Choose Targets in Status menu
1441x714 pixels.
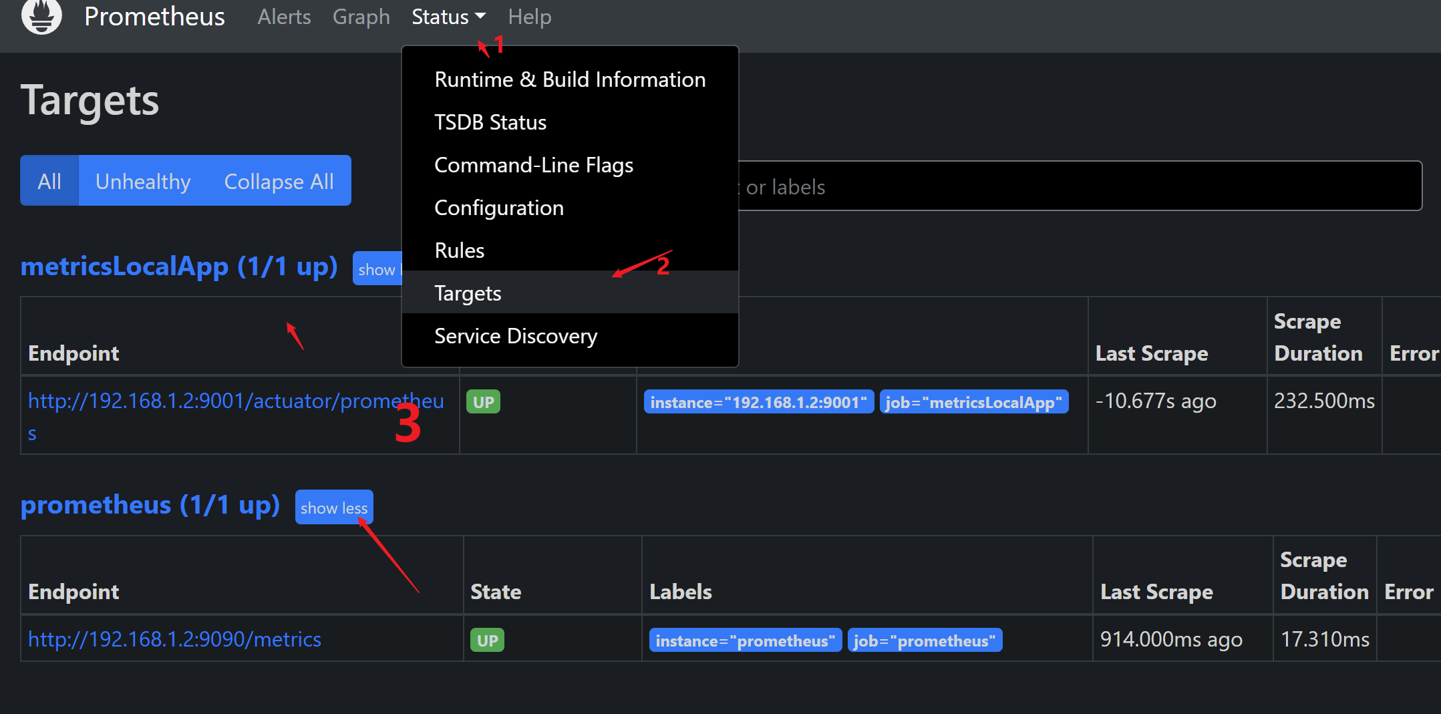(570, 293)
